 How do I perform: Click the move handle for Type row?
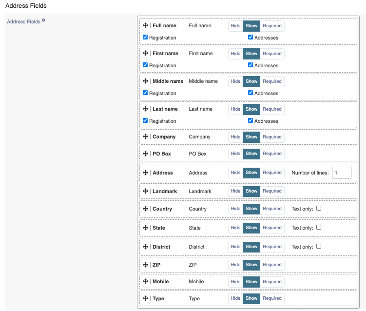145,298
